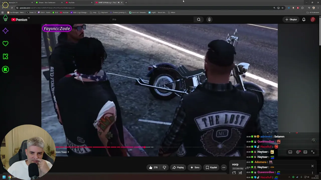Viewport: 321px width, 180px height.
Task: Bookmark this page with the star icon
Action: tap(282, 8)
